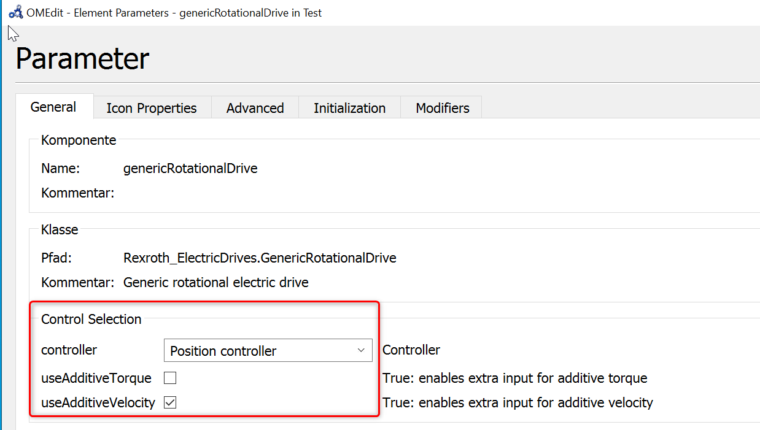This screenshot has width=760, height=430.
Task: Uncheck the useAdditiveVelocity checkbox
Action: tap(169, 402)
